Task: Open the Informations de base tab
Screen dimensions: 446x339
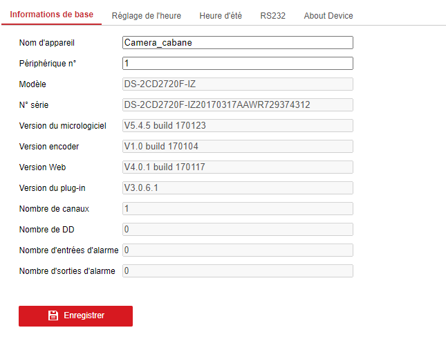Action: pos(51,15)
